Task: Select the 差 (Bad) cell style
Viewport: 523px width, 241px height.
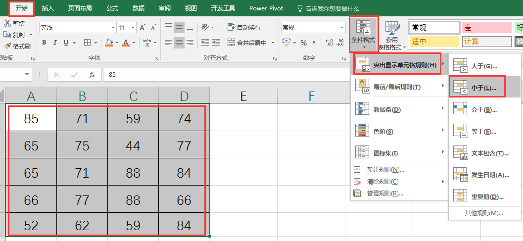Action: (487, 27)
